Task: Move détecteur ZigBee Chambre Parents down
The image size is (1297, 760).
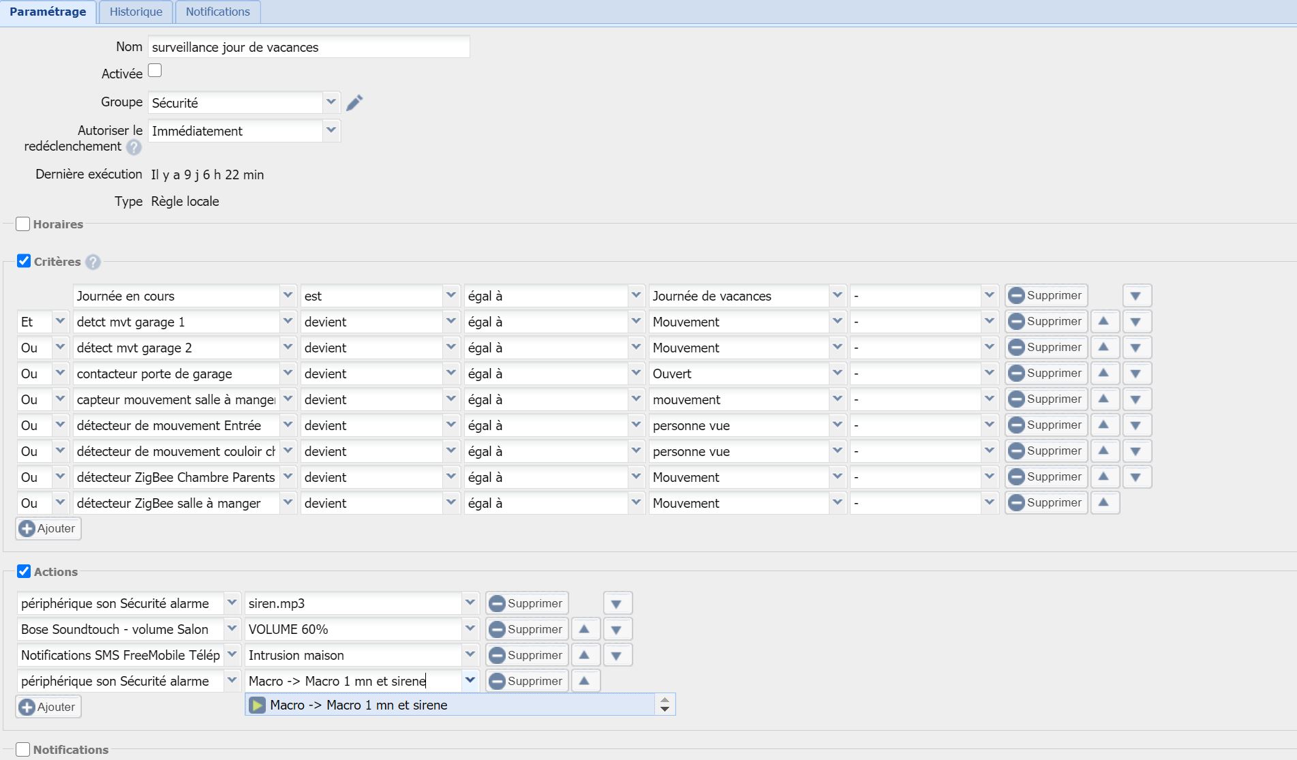Action: 1136,477
